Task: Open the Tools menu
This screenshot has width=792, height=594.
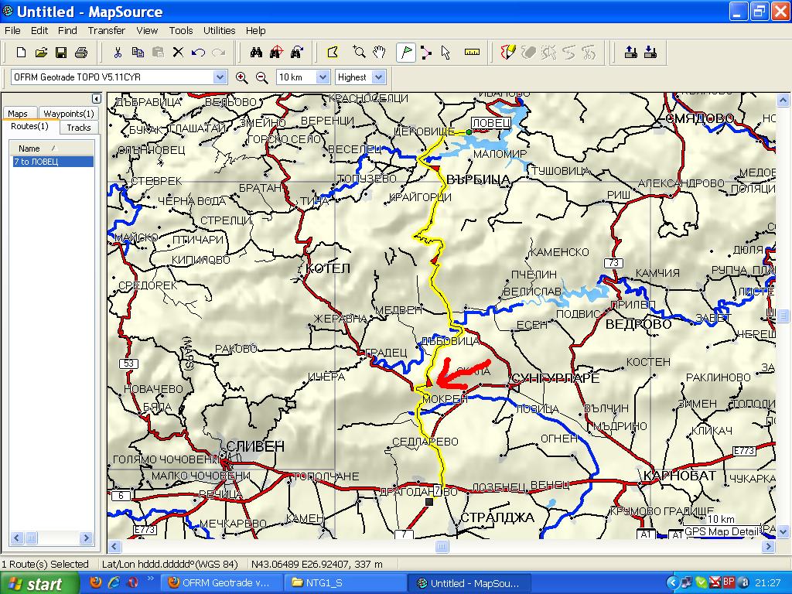Action: pyautogui.click(x=181, y=30)
